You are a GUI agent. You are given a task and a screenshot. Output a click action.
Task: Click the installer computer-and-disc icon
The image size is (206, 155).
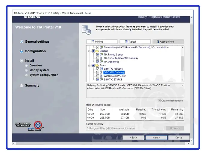click(x=86, y=30)
